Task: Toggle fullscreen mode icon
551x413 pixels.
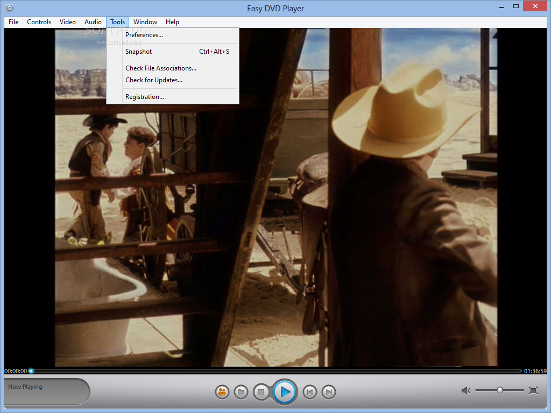Action: 533,390
